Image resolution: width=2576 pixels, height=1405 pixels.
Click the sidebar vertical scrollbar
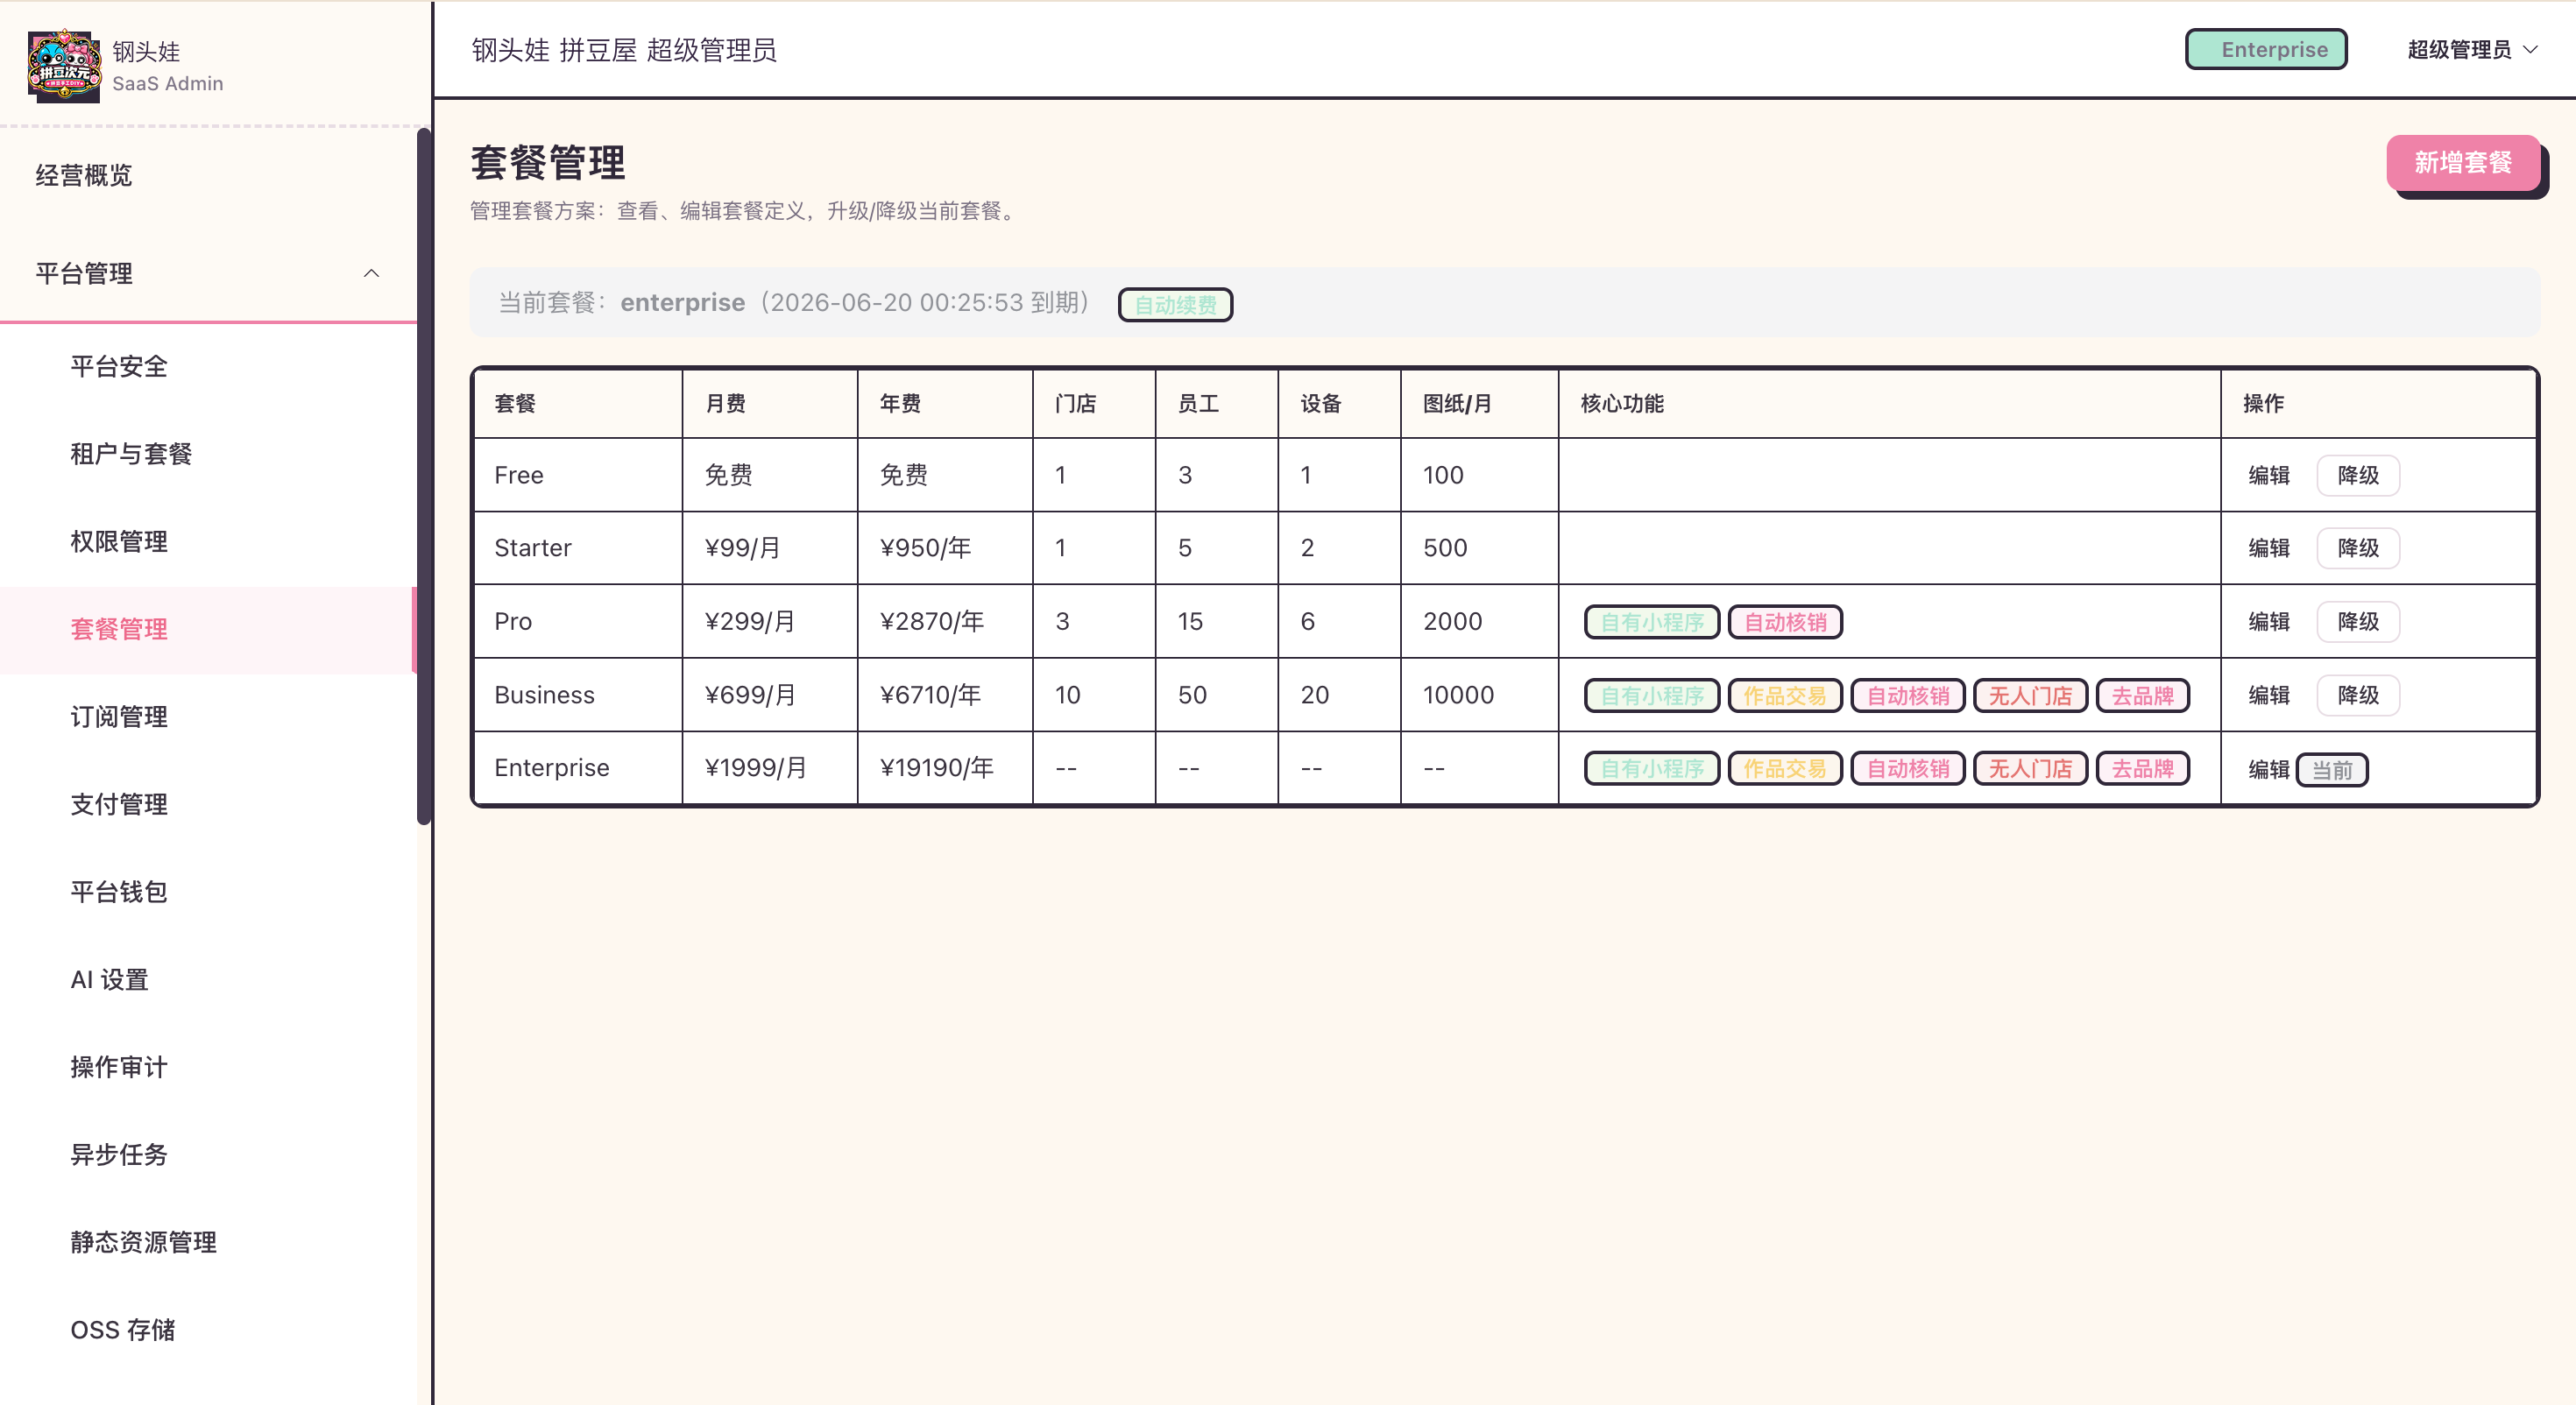tap(424, 476)
